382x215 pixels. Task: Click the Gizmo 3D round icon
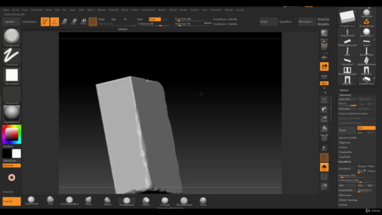click(x=93, y=21)
